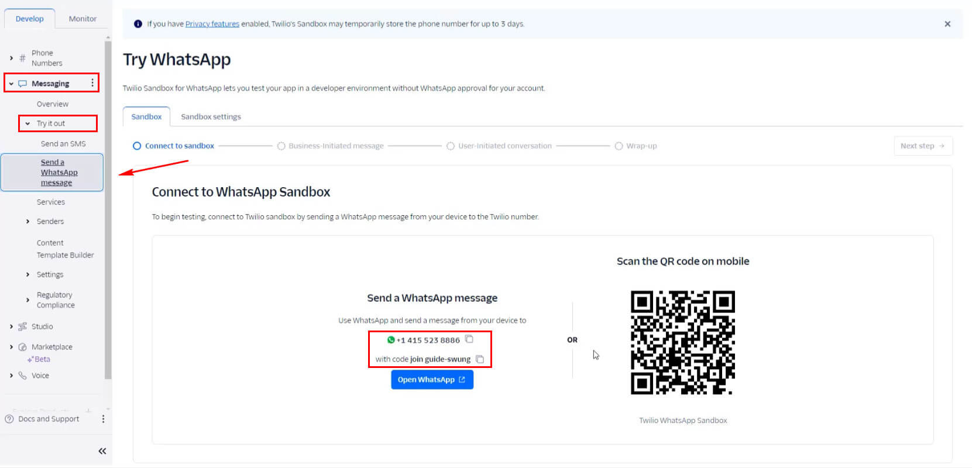Open Docs and Support three-dot menu
This screenshot has height=468, width=972.
(x=103, y=419)
